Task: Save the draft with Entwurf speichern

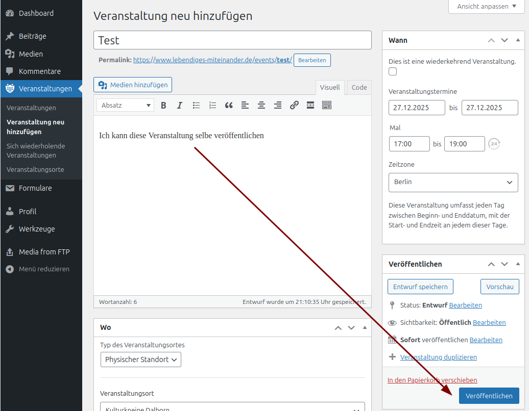Action: click(420, 287)
